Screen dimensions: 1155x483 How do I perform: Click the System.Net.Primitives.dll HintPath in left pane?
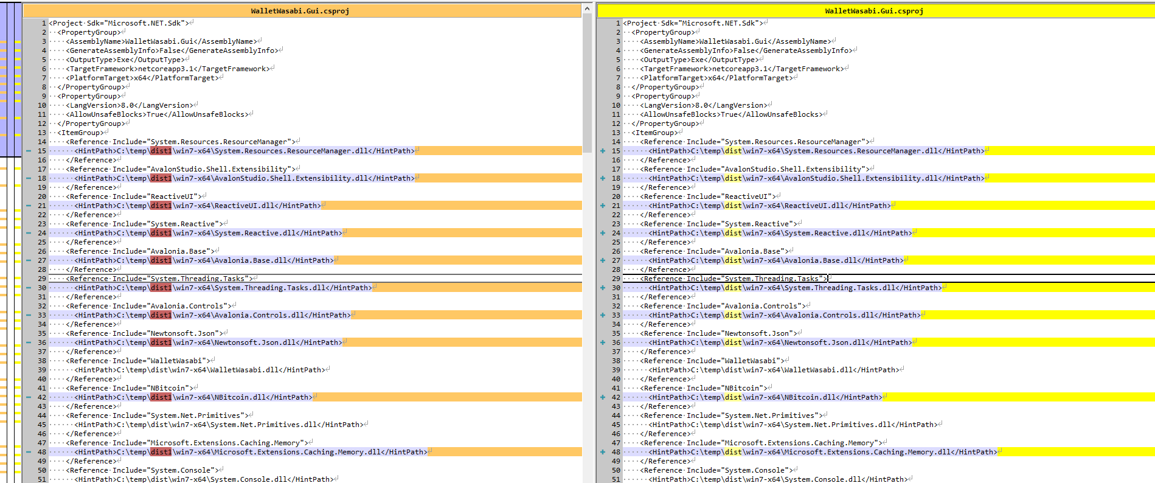[220, 425]
